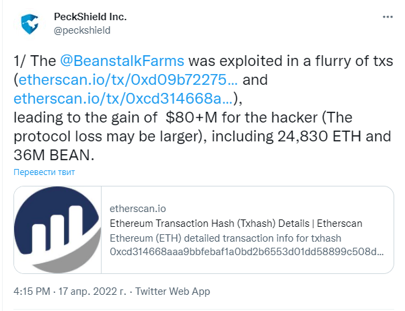Click the etherscan.io domain in the card
The image size is (405, 311).
coord(138,209)
